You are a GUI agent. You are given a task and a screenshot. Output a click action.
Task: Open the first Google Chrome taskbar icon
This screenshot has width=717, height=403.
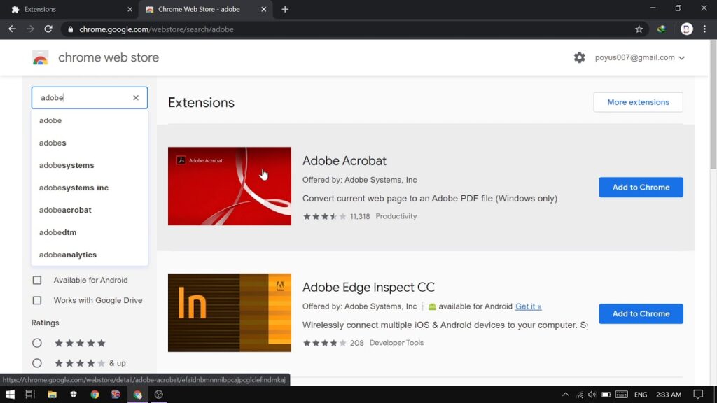coord(95,395)
